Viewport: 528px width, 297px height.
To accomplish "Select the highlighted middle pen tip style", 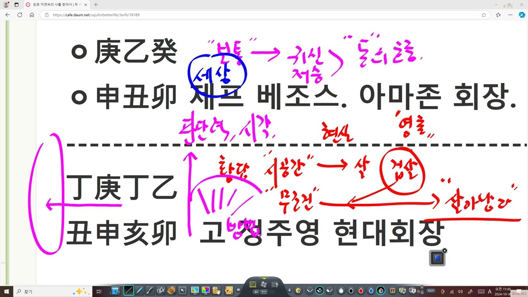I will (x=320, y=290).
